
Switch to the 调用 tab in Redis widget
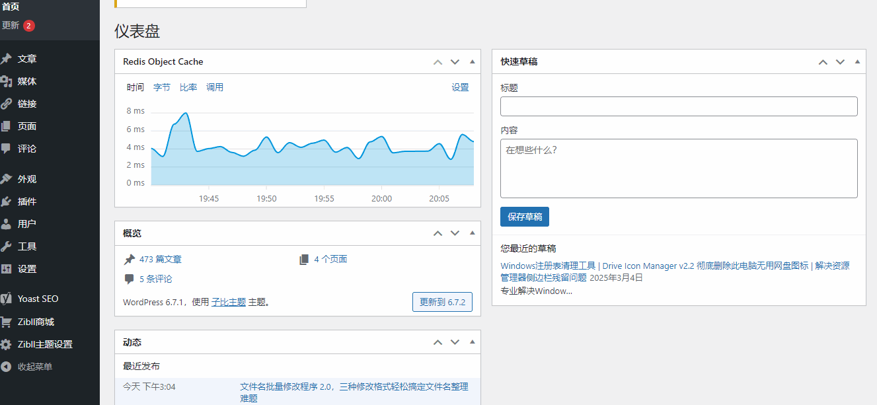215,87
